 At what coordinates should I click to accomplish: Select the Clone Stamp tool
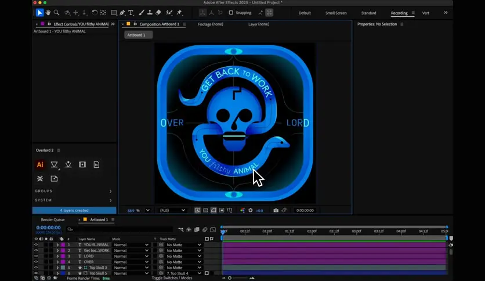[x=150, y=13]
